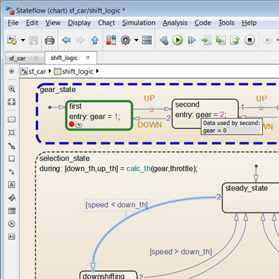Open the Chart menu
Viewport: 279px width, 279px height.
106,23
